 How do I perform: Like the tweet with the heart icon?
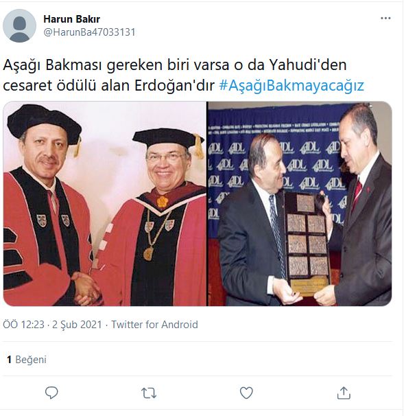(246, 393)
